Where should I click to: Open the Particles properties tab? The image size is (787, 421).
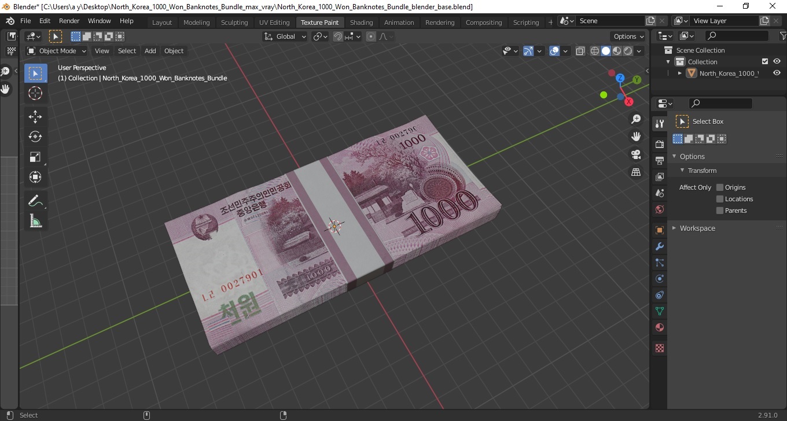point(659,263)
